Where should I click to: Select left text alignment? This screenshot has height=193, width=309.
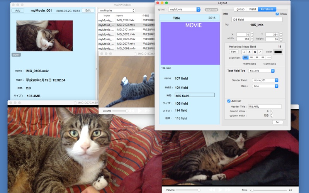click(245, 58)
